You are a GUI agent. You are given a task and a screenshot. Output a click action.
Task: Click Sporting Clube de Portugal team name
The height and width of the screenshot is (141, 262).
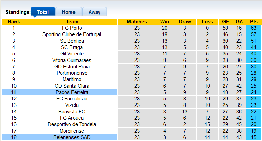point(72,34)
